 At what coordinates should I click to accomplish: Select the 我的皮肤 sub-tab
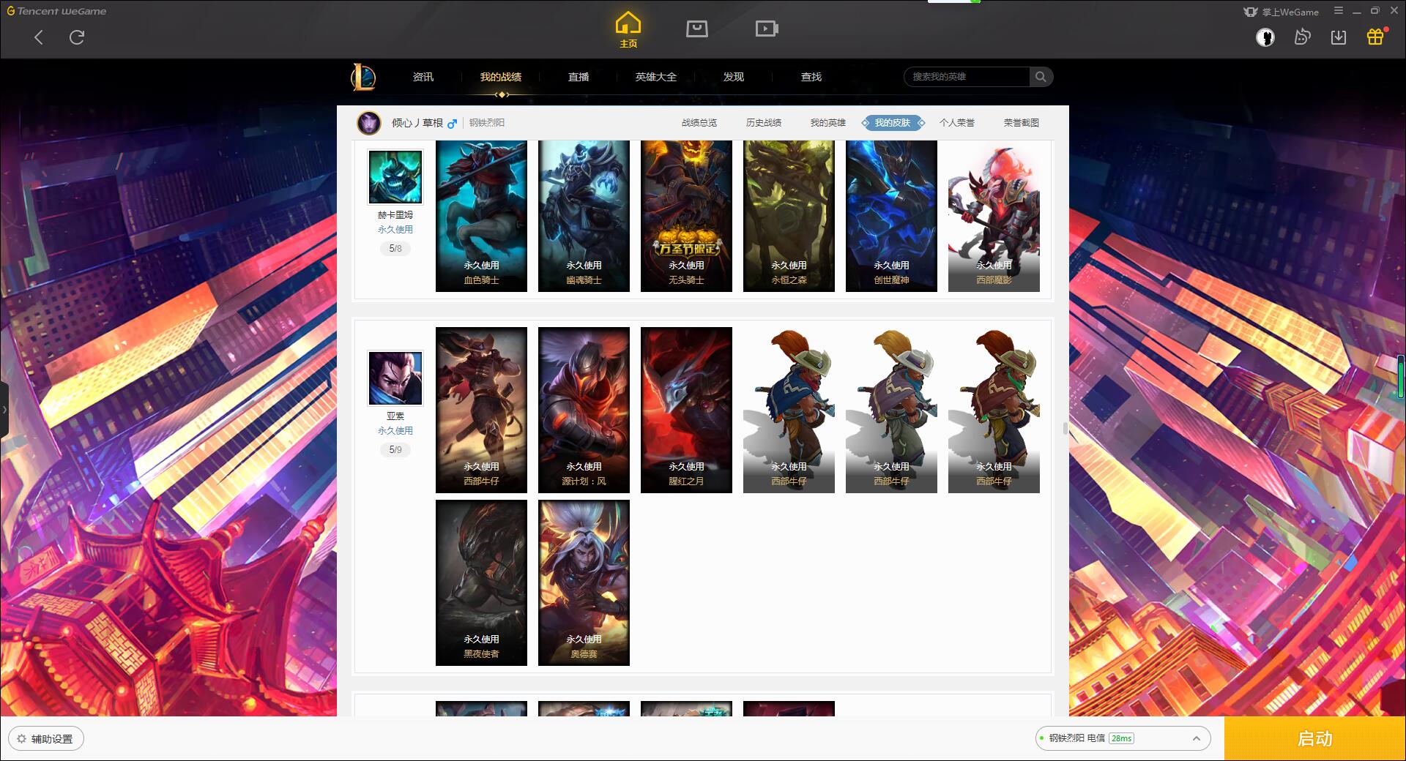(892, 123)
